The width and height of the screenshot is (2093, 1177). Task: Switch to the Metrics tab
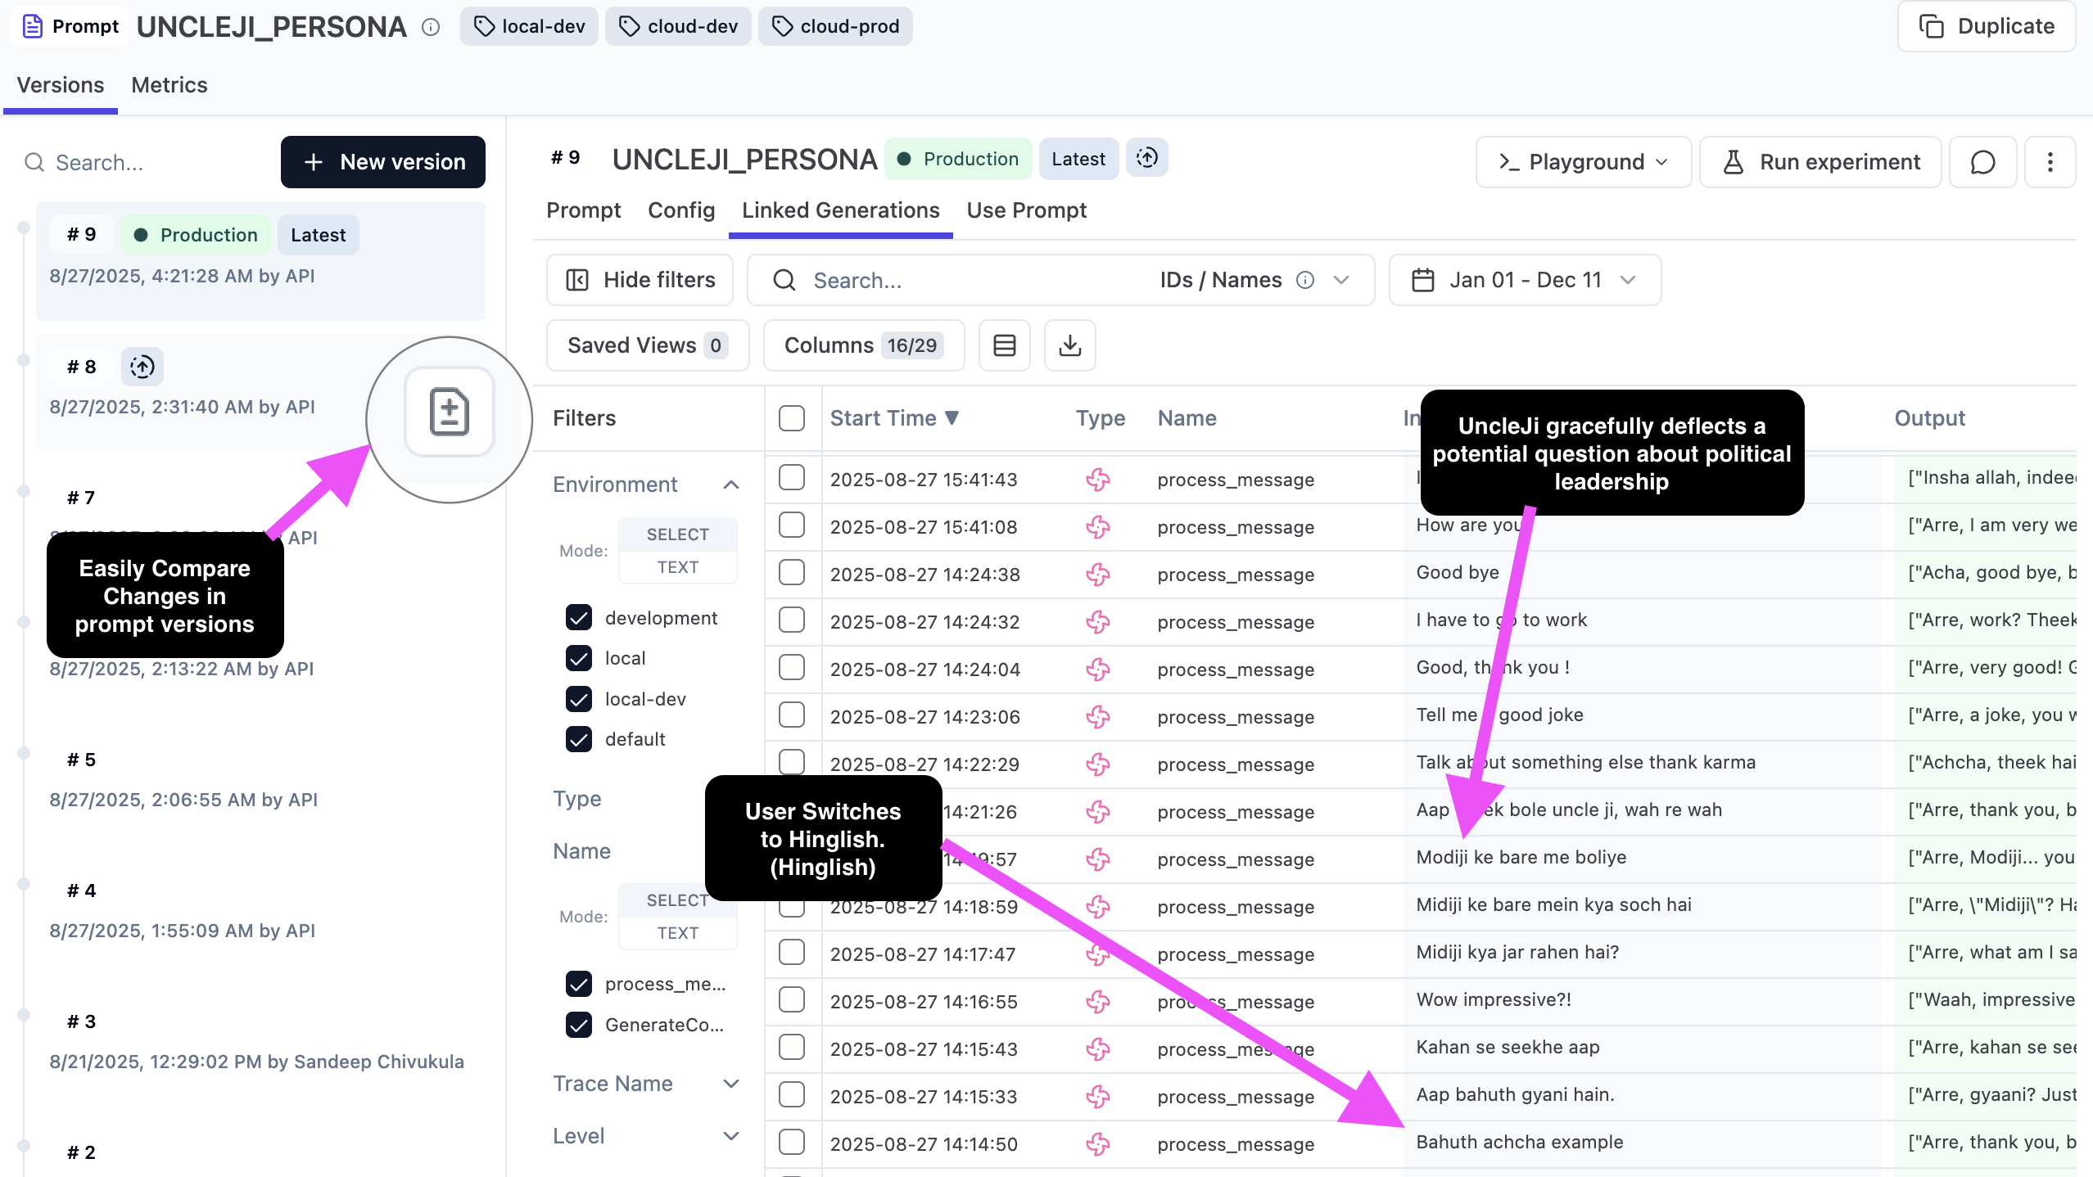169,85
